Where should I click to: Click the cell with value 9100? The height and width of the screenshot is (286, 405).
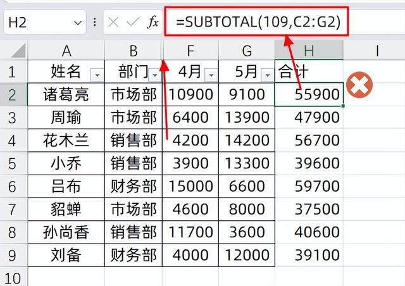(247, 94)
